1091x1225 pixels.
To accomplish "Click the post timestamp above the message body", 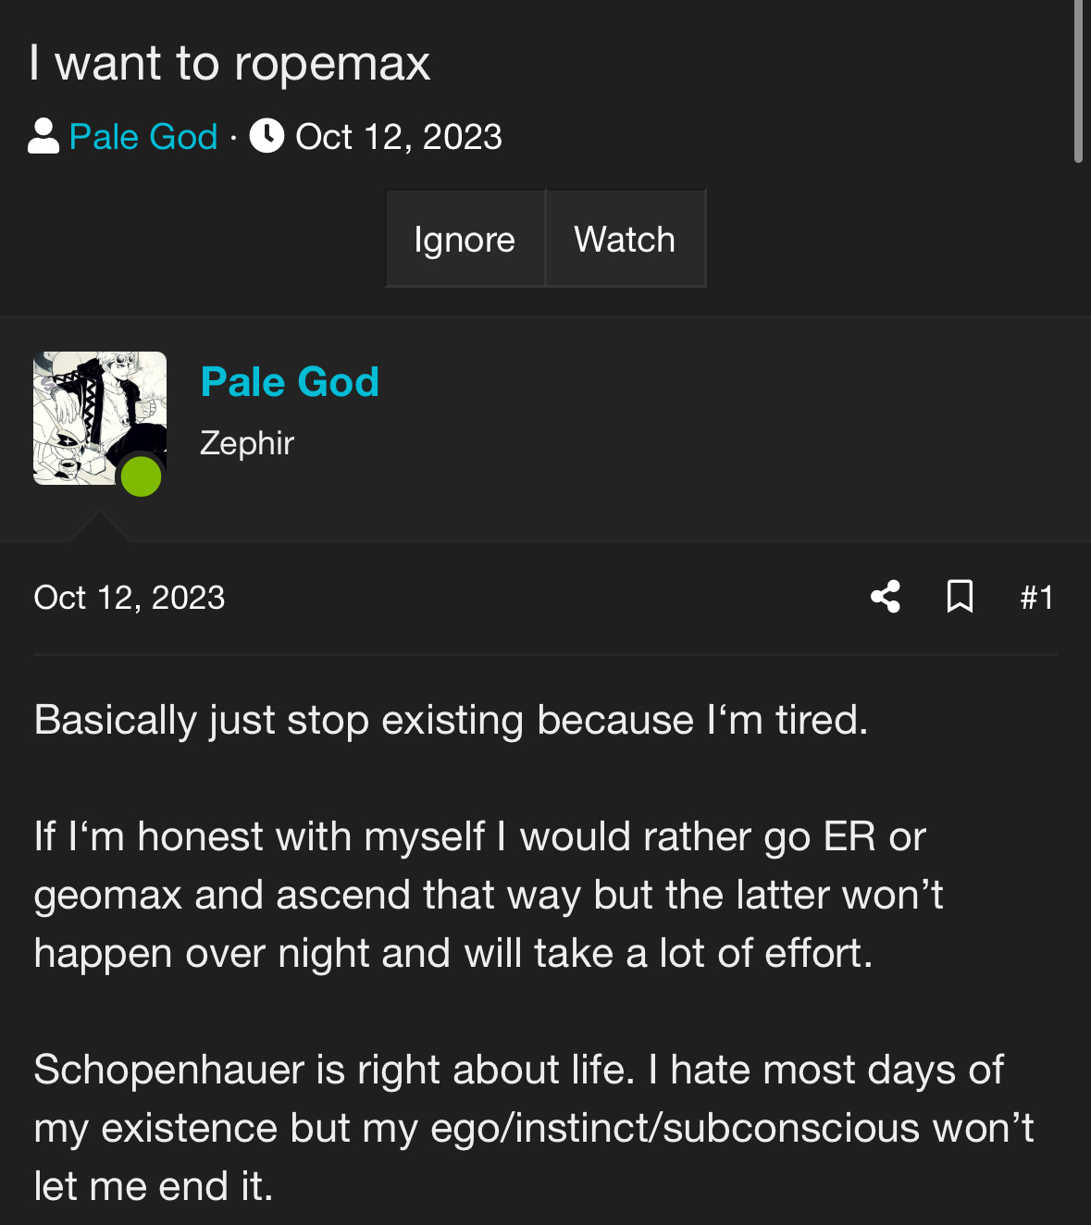I will [130, 598].
